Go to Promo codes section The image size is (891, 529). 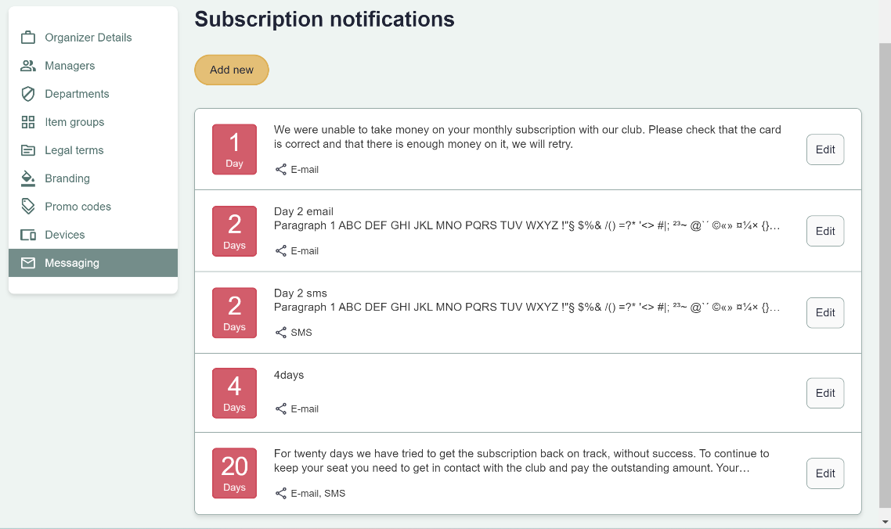tap(78, 207)
